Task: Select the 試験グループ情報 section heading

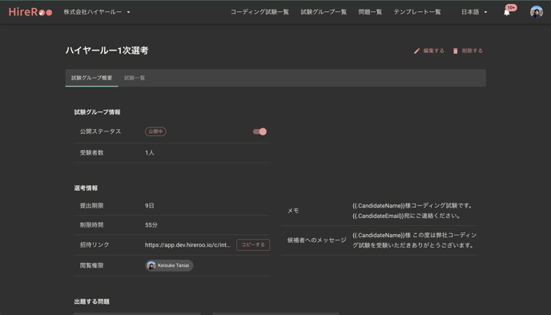Action: point(98,112)
